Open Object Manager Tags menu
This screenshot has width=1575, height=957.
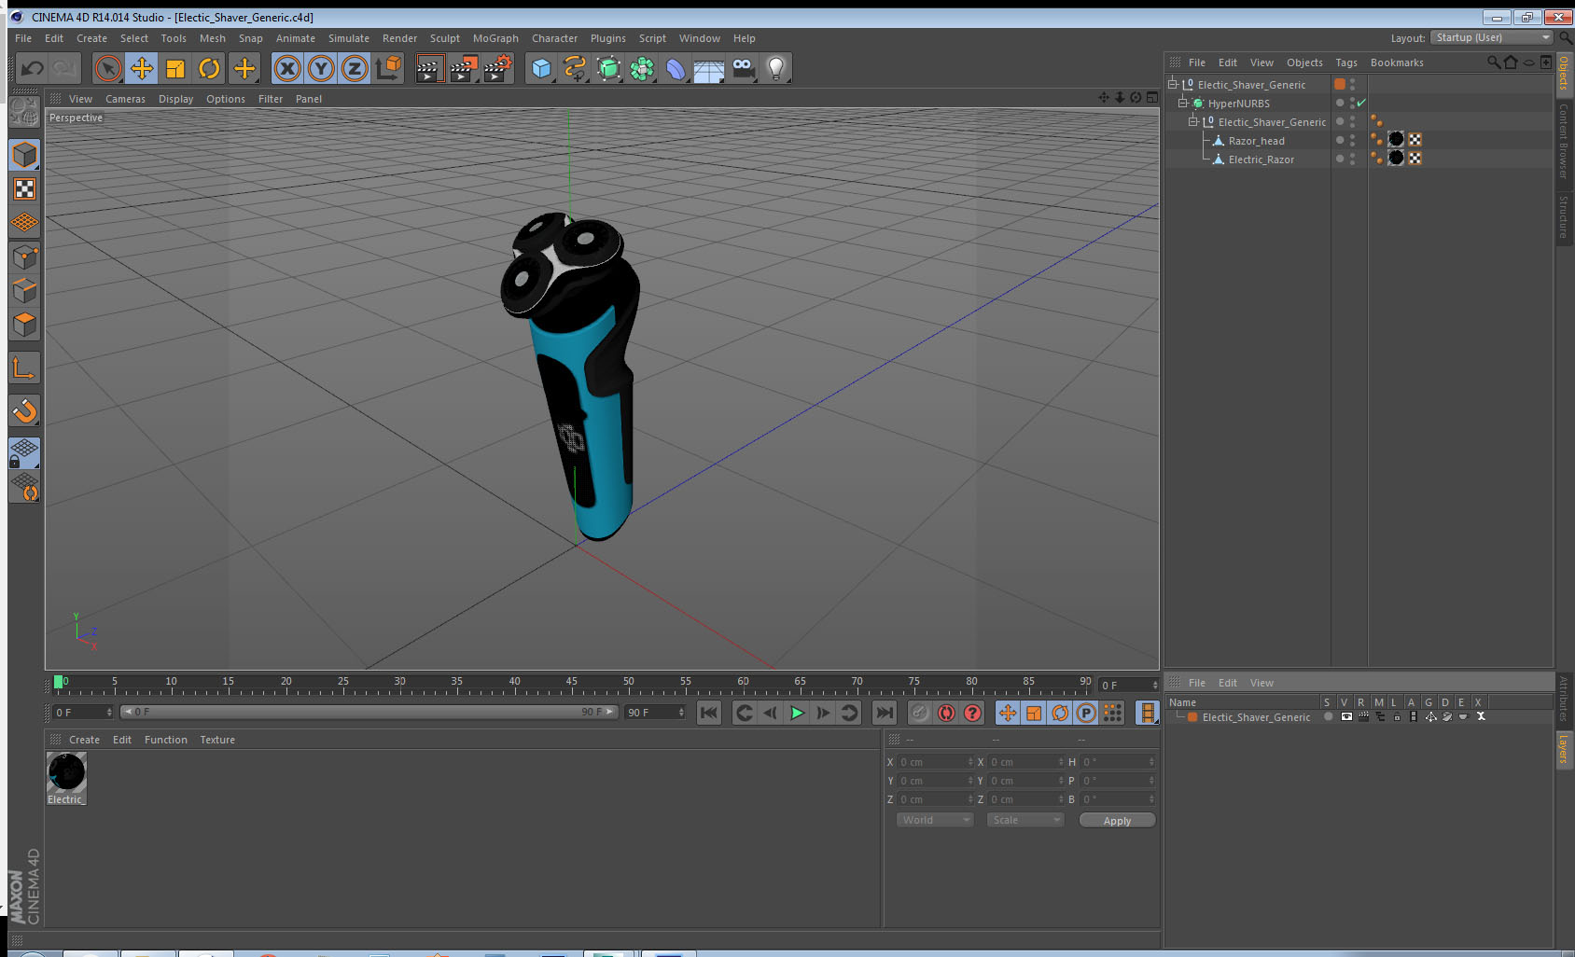point(1345,62)
